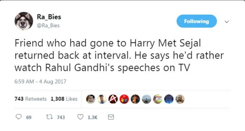This screenshot has height=131, width=245.
Task: Toggle the Following button
Action: coord(197,21)
